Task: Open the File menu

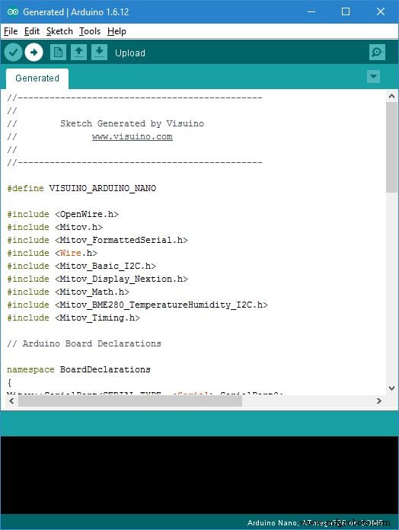Action: click(11, 31)
